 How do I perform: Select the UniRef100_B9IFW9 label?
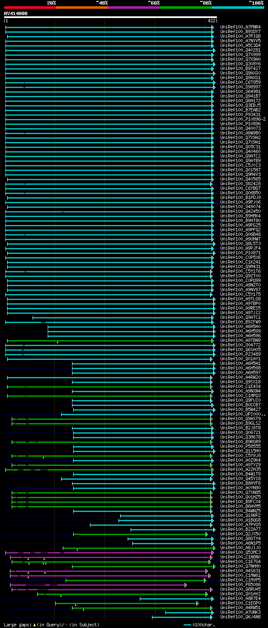240,322
